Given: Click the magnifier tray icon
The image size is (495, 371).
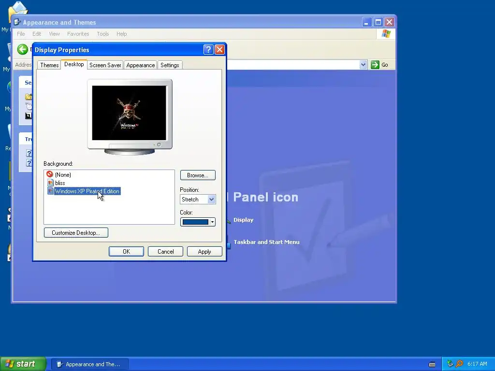Looking at the screenshot, I should (x=459, y=364).
